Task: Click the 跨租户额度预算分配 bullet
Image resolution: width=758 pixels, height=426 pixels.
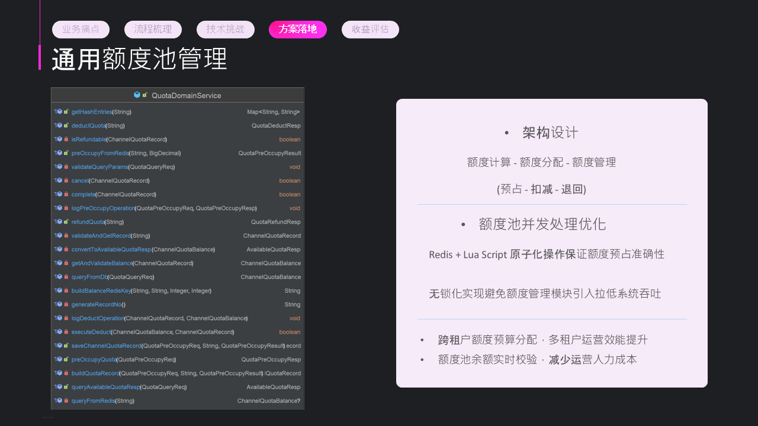Action: 543,340
